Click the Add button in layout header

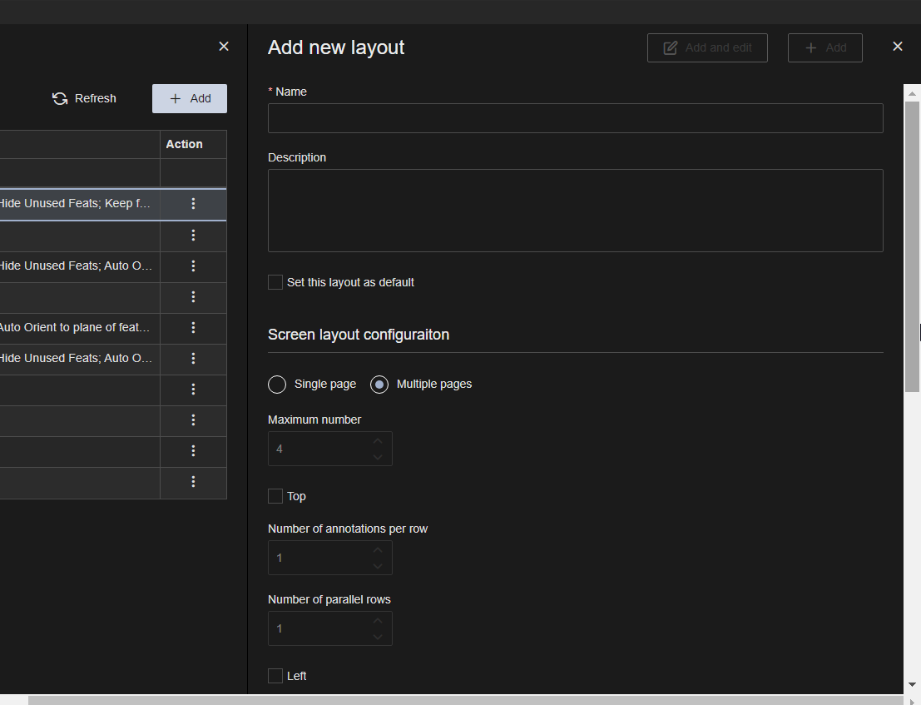(824, 48)
